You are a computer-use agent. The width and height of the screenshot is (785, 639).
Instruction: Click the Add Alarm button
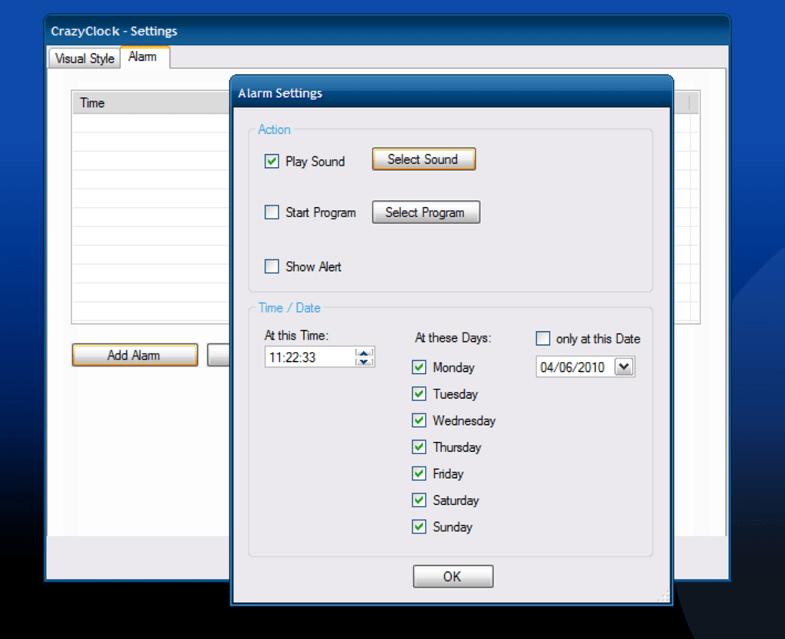coord(134,355)
